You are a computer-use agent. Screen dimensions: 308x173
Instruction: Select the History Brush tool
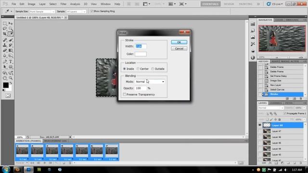tap(11, 45)
